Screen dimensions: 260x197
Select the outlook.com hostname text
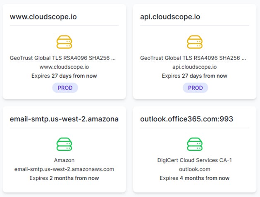tap(194, 169)
